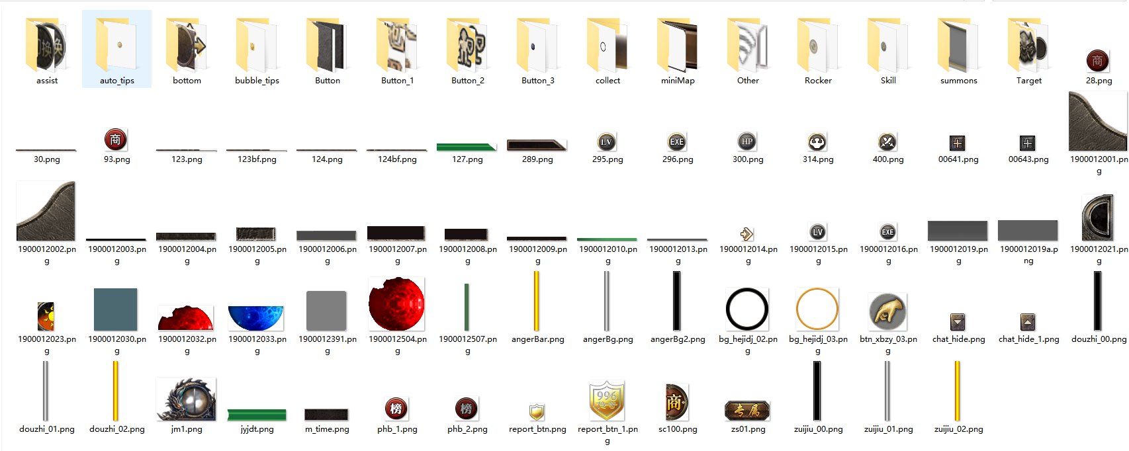Image resolution: width=1129 pixels, height=451 pixels.
Task: Select the 28.png shop icon file
Action: pos(1098,61)
